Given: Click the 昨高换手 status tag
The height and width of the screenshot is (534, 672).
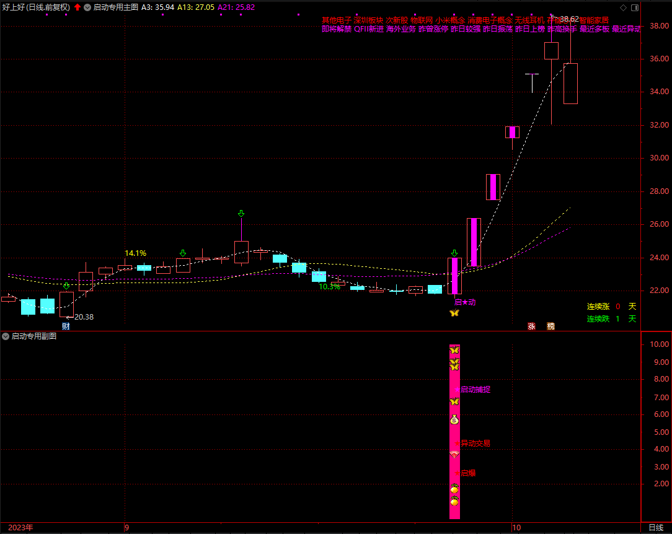Looking at the screenshot, I should coord(562,29).
